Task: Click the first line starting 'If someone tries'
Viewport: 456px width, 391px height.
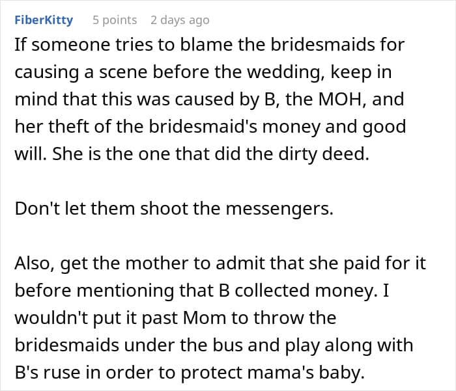Action: (209, 45)
